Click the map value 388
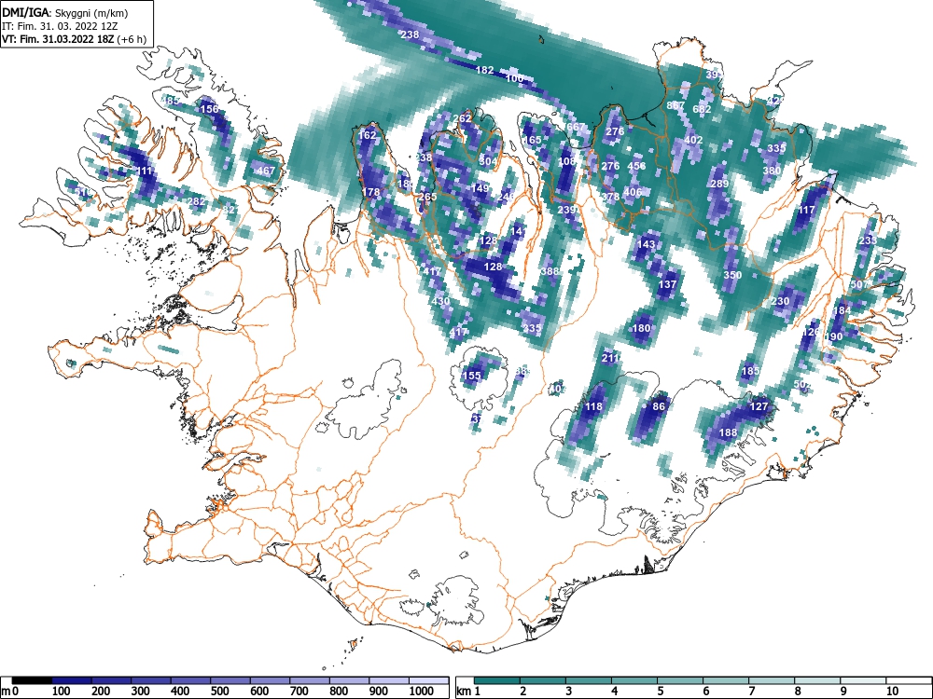This screenshot has height=699, width=933. click(x=550, y=271)
